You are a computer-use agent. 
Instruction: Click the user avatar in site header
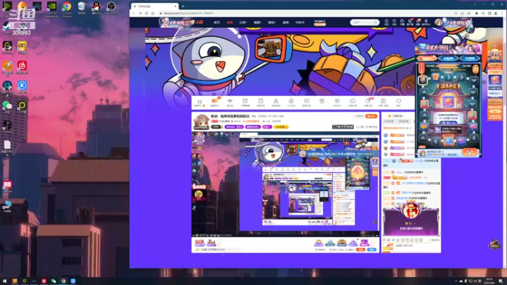[439, 22]
